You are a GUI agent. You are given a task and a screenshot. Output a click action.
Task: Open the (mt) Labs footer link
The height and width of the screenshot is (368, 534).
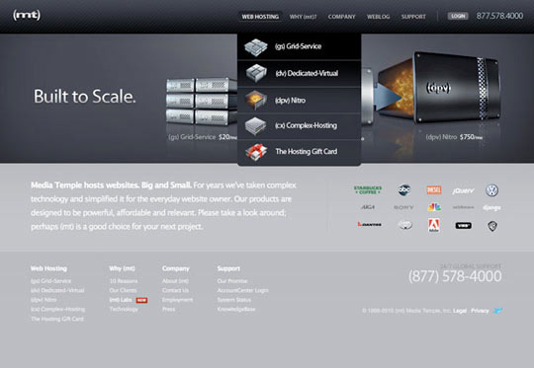click(121, 300)
